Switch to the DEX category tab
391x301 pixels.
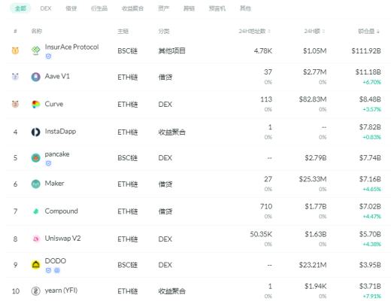point(46,8)
